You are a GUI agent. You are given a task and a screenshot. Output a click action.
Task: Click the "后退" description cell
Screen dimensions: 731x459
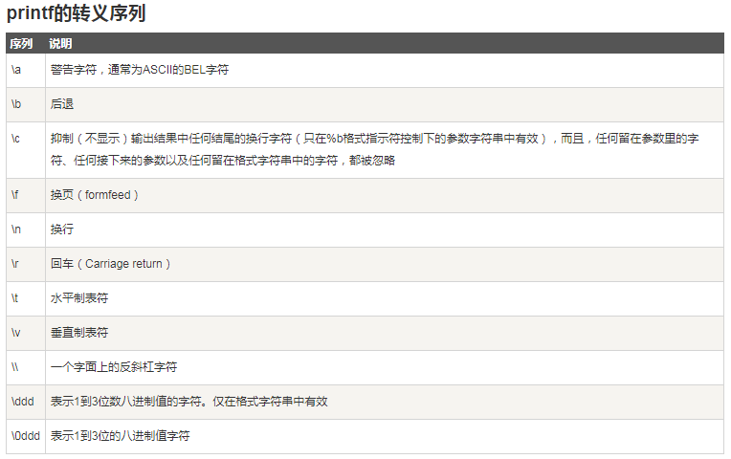click(384, 105)
